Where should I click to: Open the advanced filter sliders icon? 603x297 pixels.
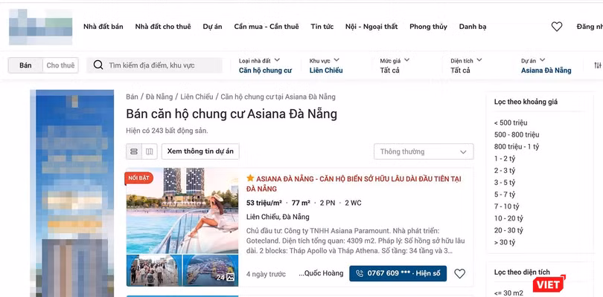click(x=597, y=65)
